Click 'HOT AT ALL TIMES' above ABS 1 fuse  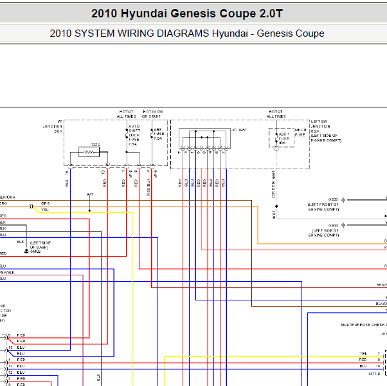click(x=276, y=114)
